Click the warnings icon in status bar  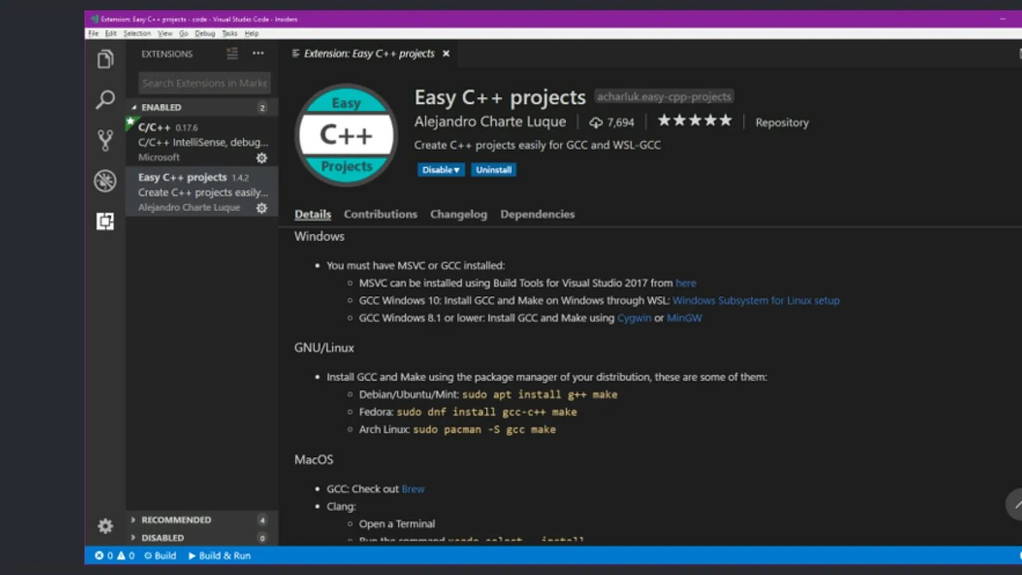click(121, 556)
